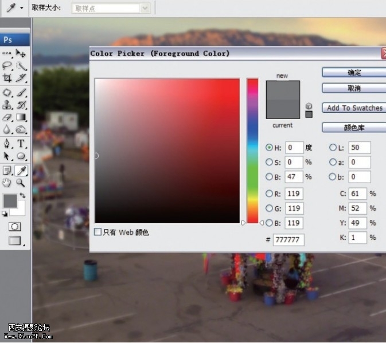
Task: Open the 颜色库 color libraries button
Action: [353, 127]
